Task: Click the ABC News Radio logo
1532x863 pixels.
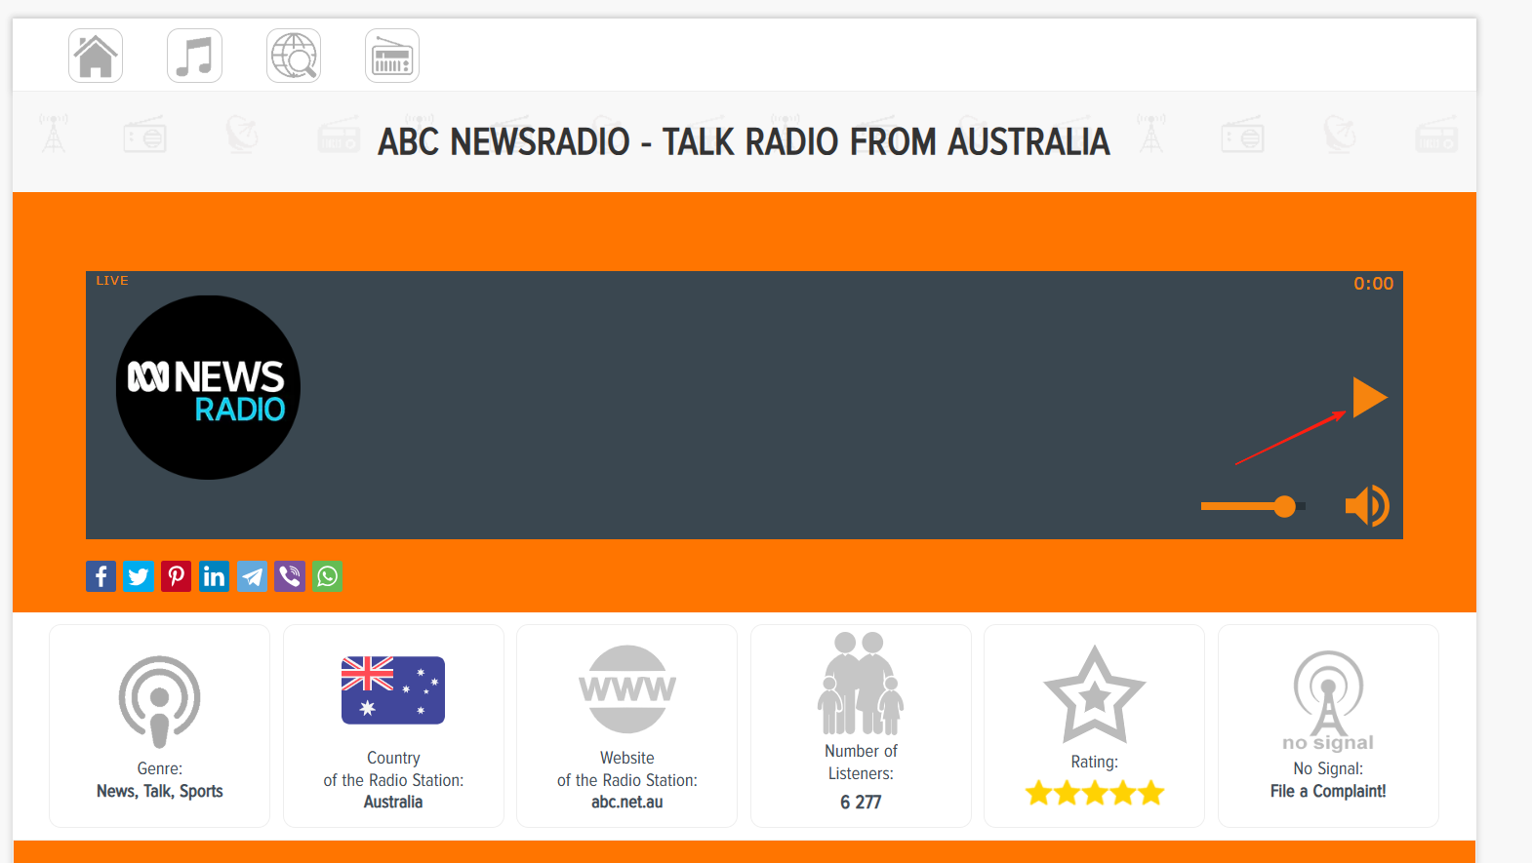Action: (208, 387)
